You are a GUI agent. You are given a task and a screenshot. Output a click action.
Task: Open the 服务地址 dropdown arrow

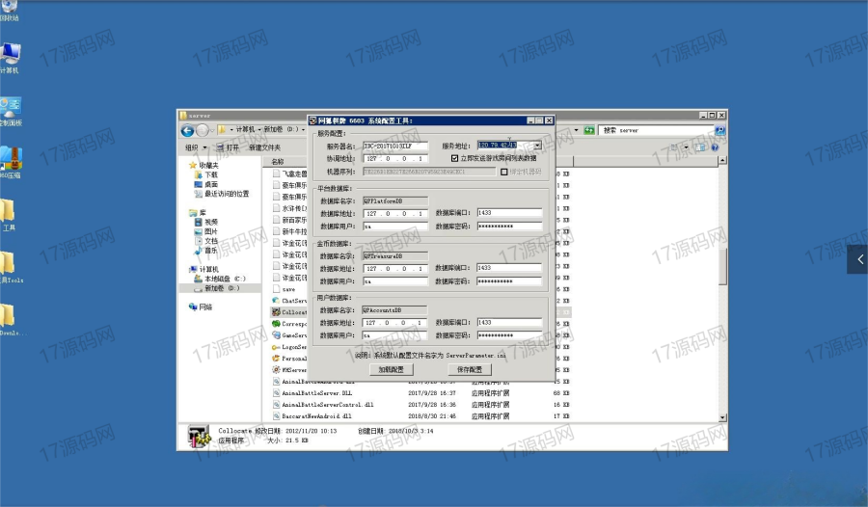tap(537, 145)
